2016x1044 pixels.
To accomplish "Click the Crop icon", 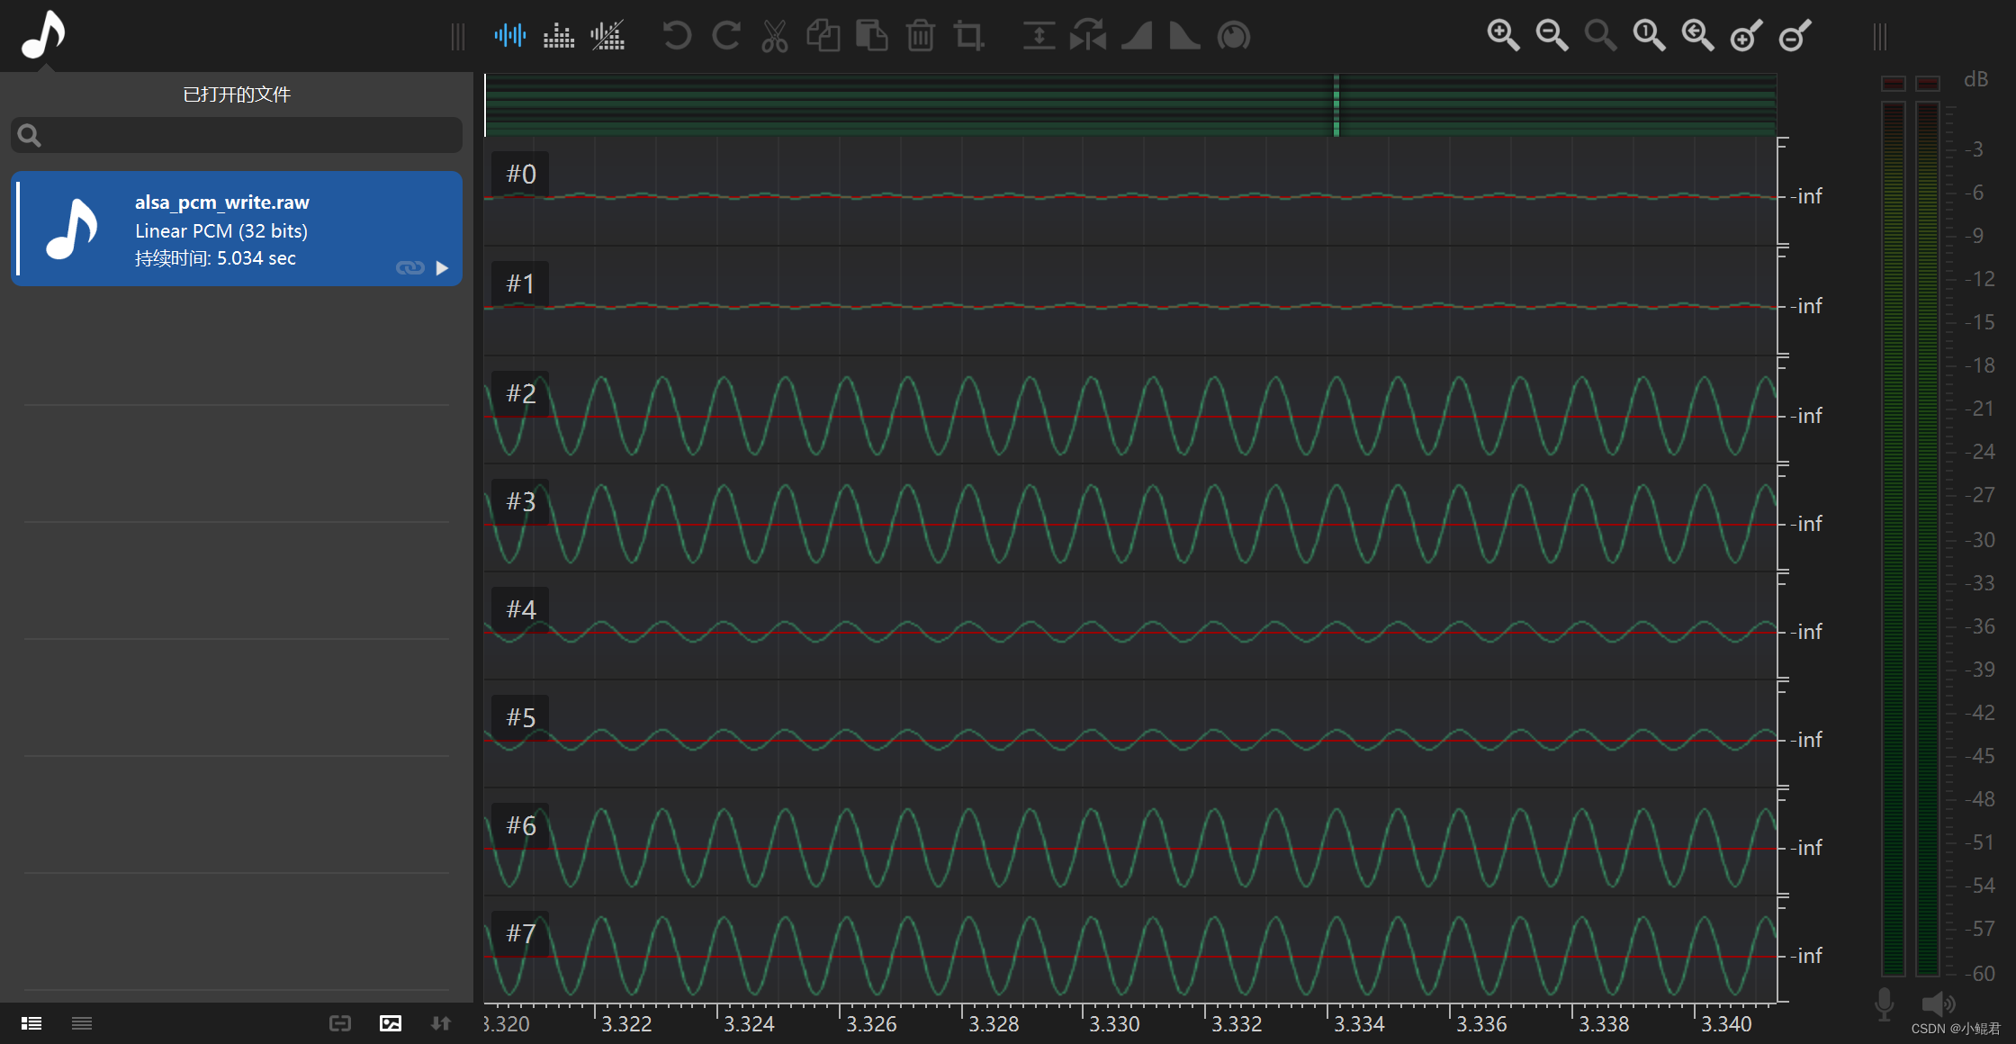I will (968, 36).
